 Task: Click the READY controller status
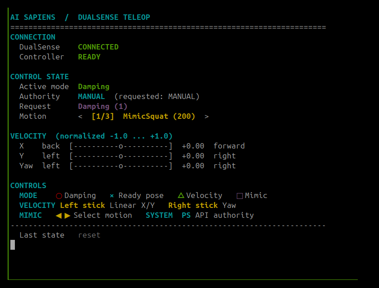click(89, 57)
